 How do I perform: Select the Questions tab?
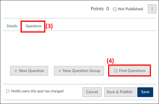[33, 26]
